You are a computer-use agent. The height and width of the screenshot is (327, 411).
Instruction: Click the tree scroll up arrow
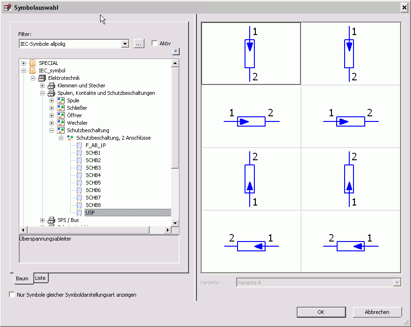click(175, 64)
